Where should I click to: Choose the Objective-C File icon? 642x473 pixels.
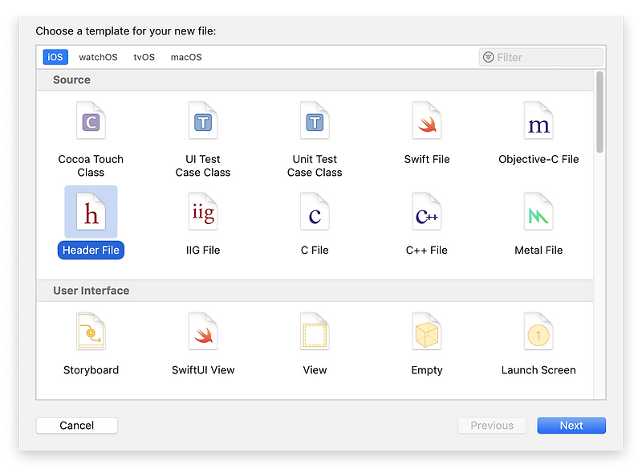538,121
